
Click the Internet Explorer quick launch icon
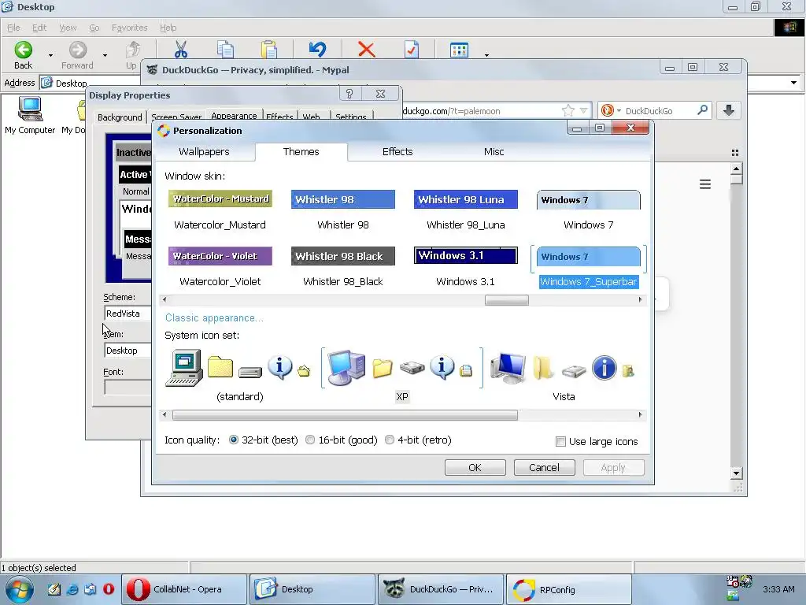click(x=72, y=589)
